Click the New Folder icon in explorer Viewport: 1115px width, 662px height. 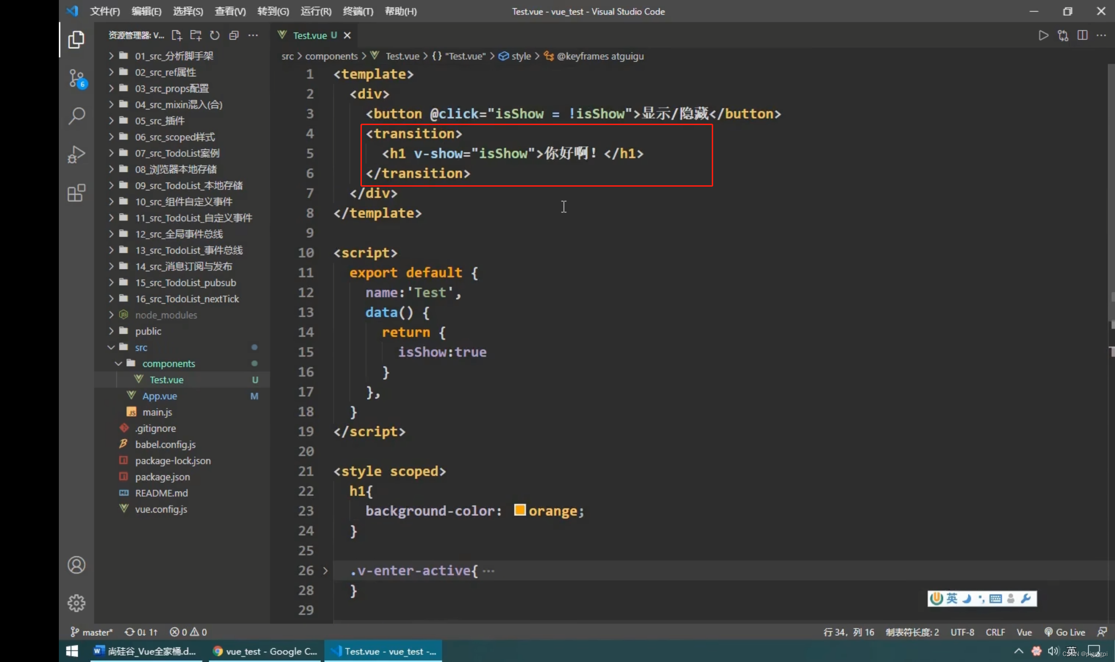(x=196, y=35)
